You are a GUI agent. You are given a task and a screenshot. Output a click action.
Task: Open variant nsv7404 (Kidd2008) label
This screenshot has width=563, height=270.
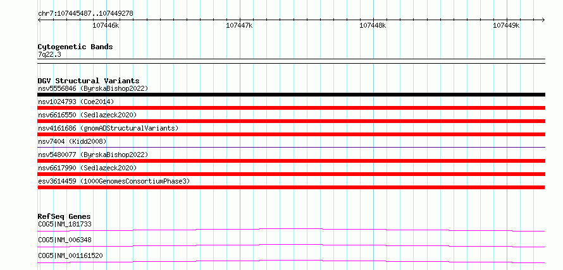(x=72, y=141)
